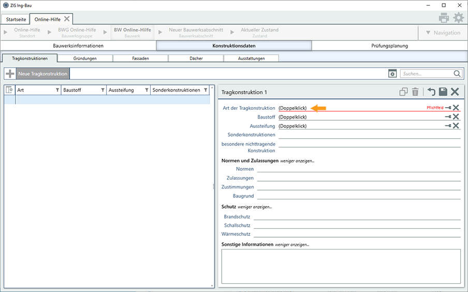Open the Prüfungsplanung tab
468x292 pixels.
coord(389,46)
